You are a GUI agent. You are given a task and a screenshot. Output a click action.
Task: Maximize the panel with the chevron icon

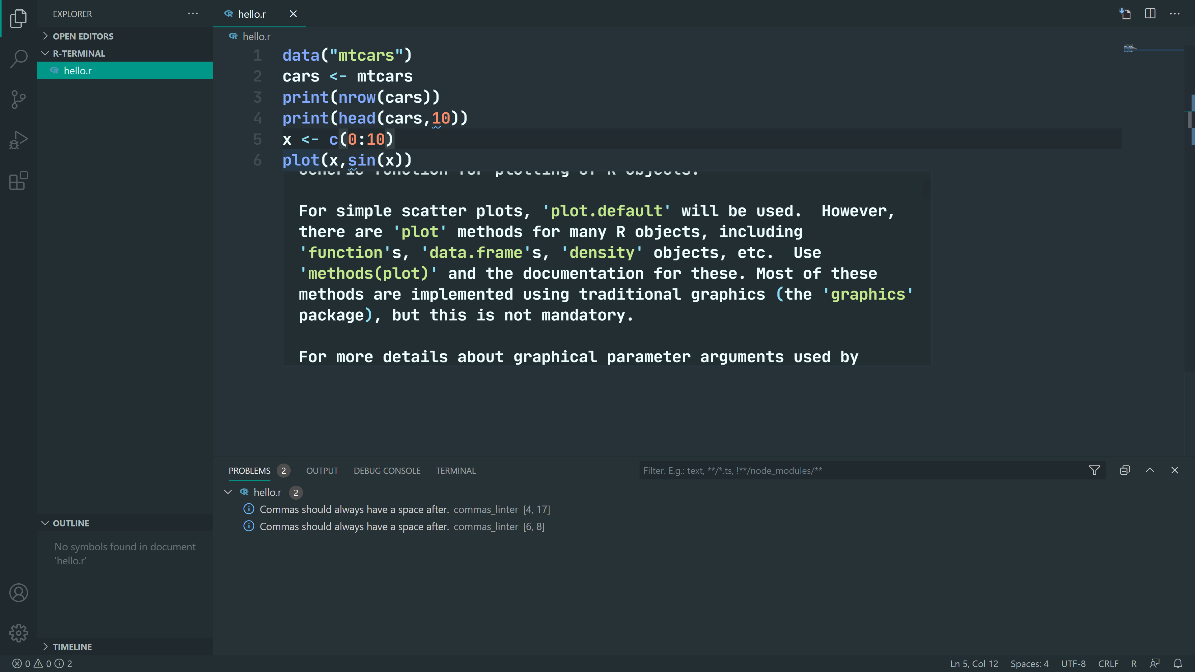(1150, 470)
